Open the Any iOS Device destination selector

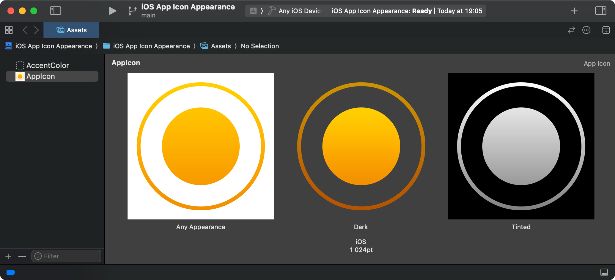[299, 11]
